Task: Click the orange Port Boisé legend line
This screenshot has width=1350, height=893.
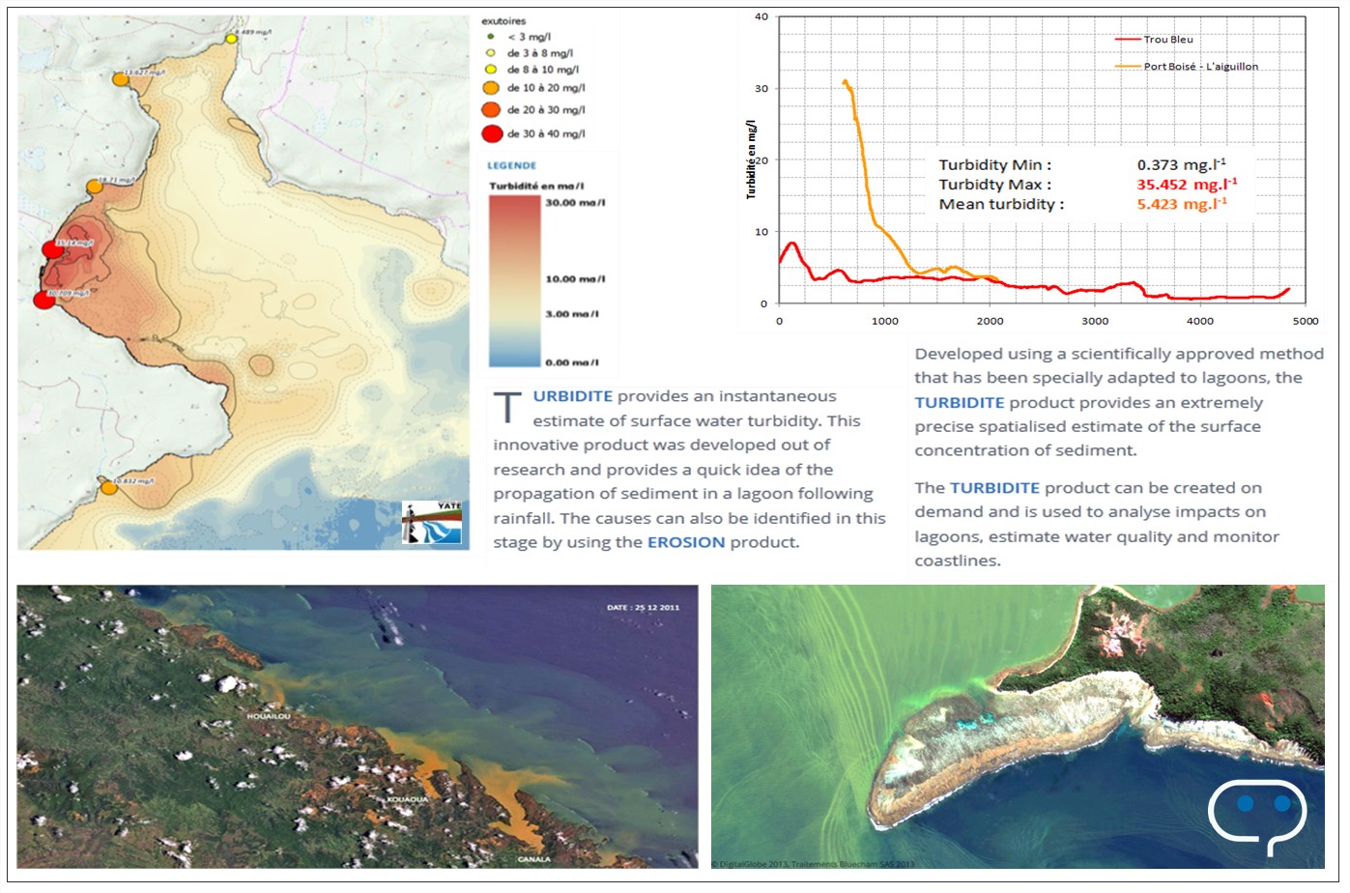Action: click(1128, 67)
